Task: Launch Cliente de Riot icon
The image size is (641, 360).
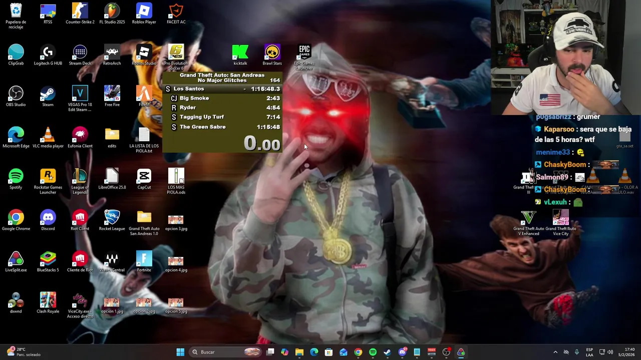Action: pos(80,262)
